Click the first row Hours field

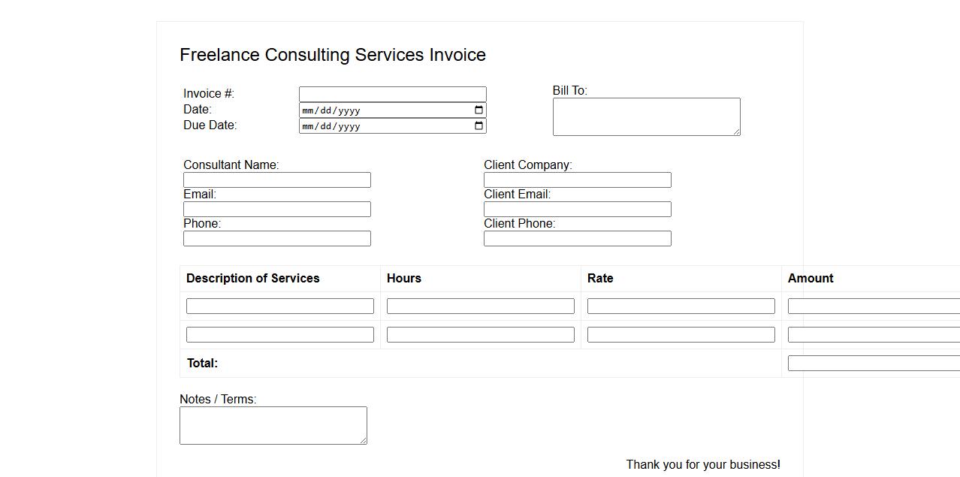coord(480,306)
